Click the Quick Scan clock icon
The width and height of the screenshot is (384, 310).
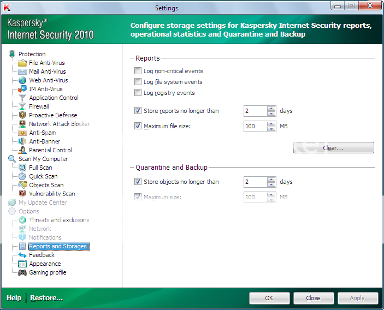tap(22, 176)
